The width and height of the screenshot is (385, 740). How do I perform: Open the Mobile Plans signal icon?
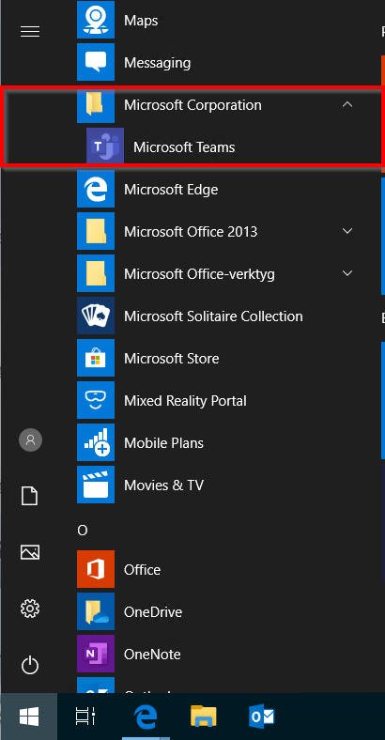96,442
